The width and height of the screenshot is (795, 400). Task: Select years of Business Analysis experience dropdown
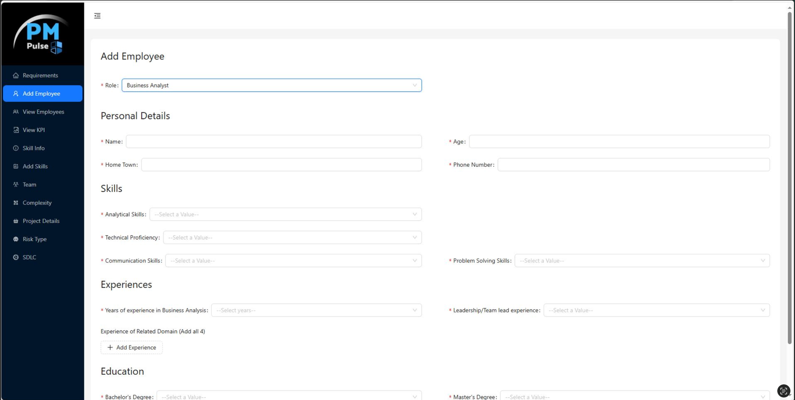pyautogui.click(x=316, y=311)
